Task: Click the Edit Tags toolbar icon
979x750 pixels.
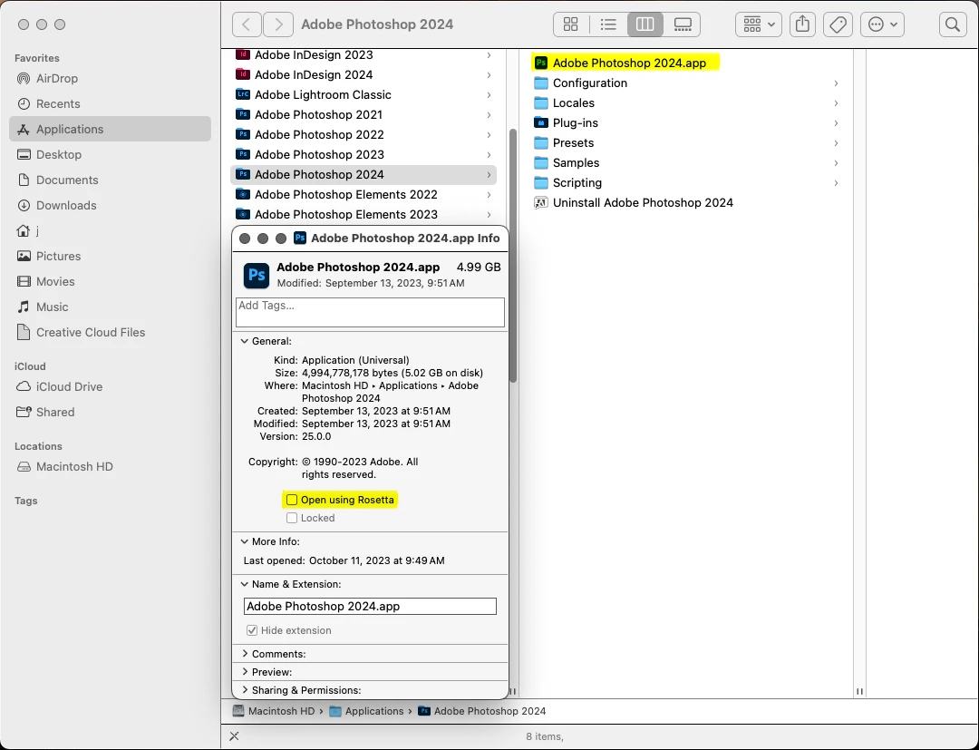Action: tap(838, 24)
